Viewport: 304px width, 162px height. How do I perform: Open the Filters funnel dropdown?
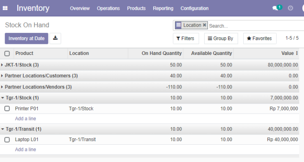point(186,39)
